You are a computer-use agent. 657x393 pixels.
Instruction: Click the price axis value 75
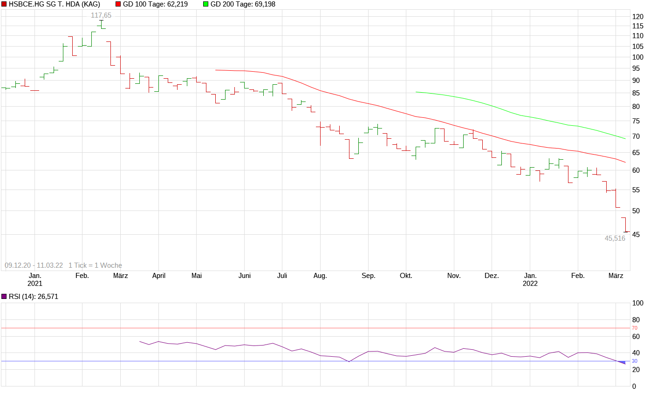tap(636, 121)
